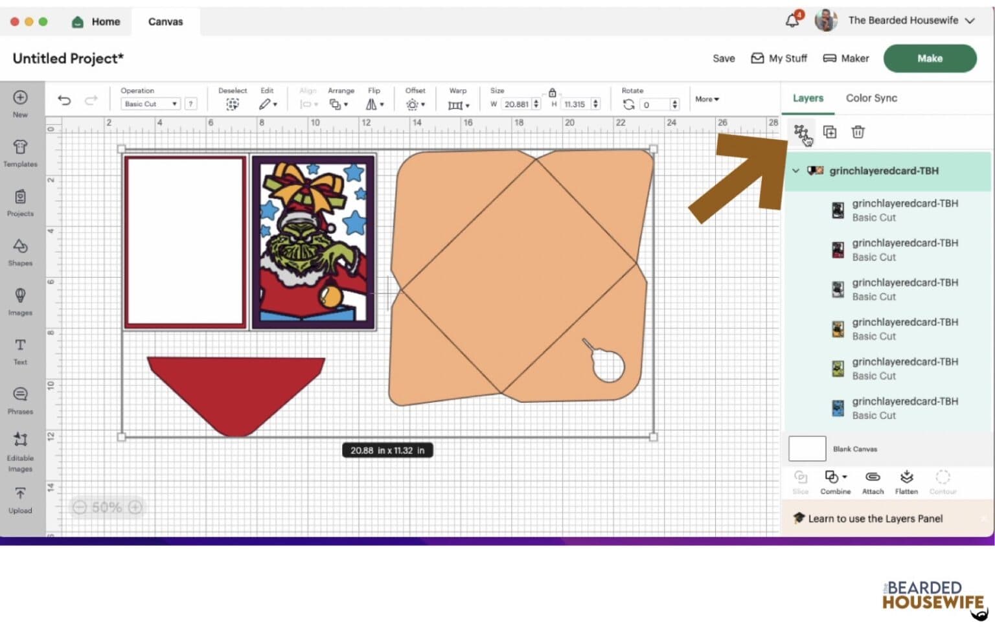The image size is (995, 632).
Task: Click the Ungroup icon in Layers panel
Action: click(801, 132)
